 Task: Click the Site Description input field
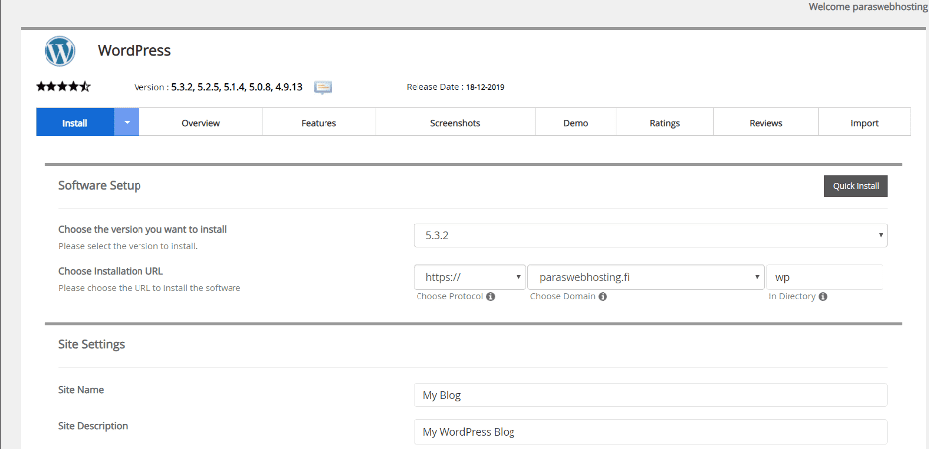[651, 432]
